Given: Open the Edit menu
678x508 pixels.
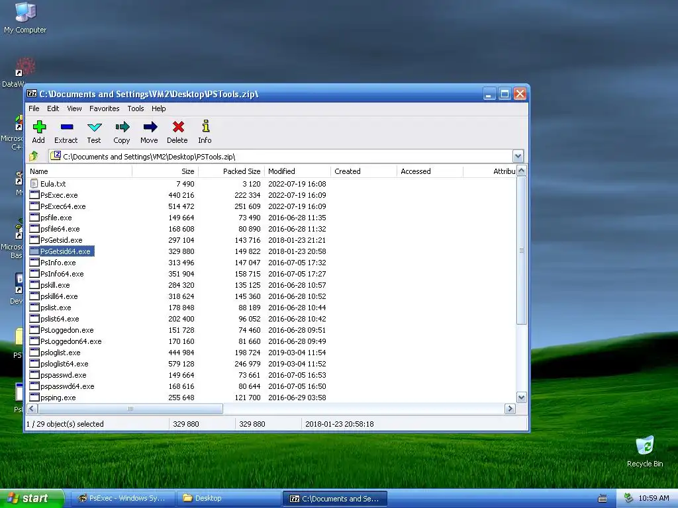Looking at the screenshot, I should pos(53,108).
